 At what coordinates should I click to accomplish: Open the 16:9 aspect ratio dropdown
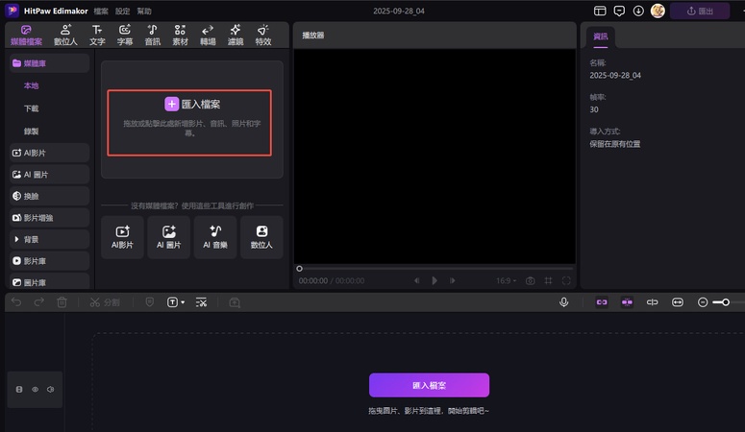click(x=506, y=280)
